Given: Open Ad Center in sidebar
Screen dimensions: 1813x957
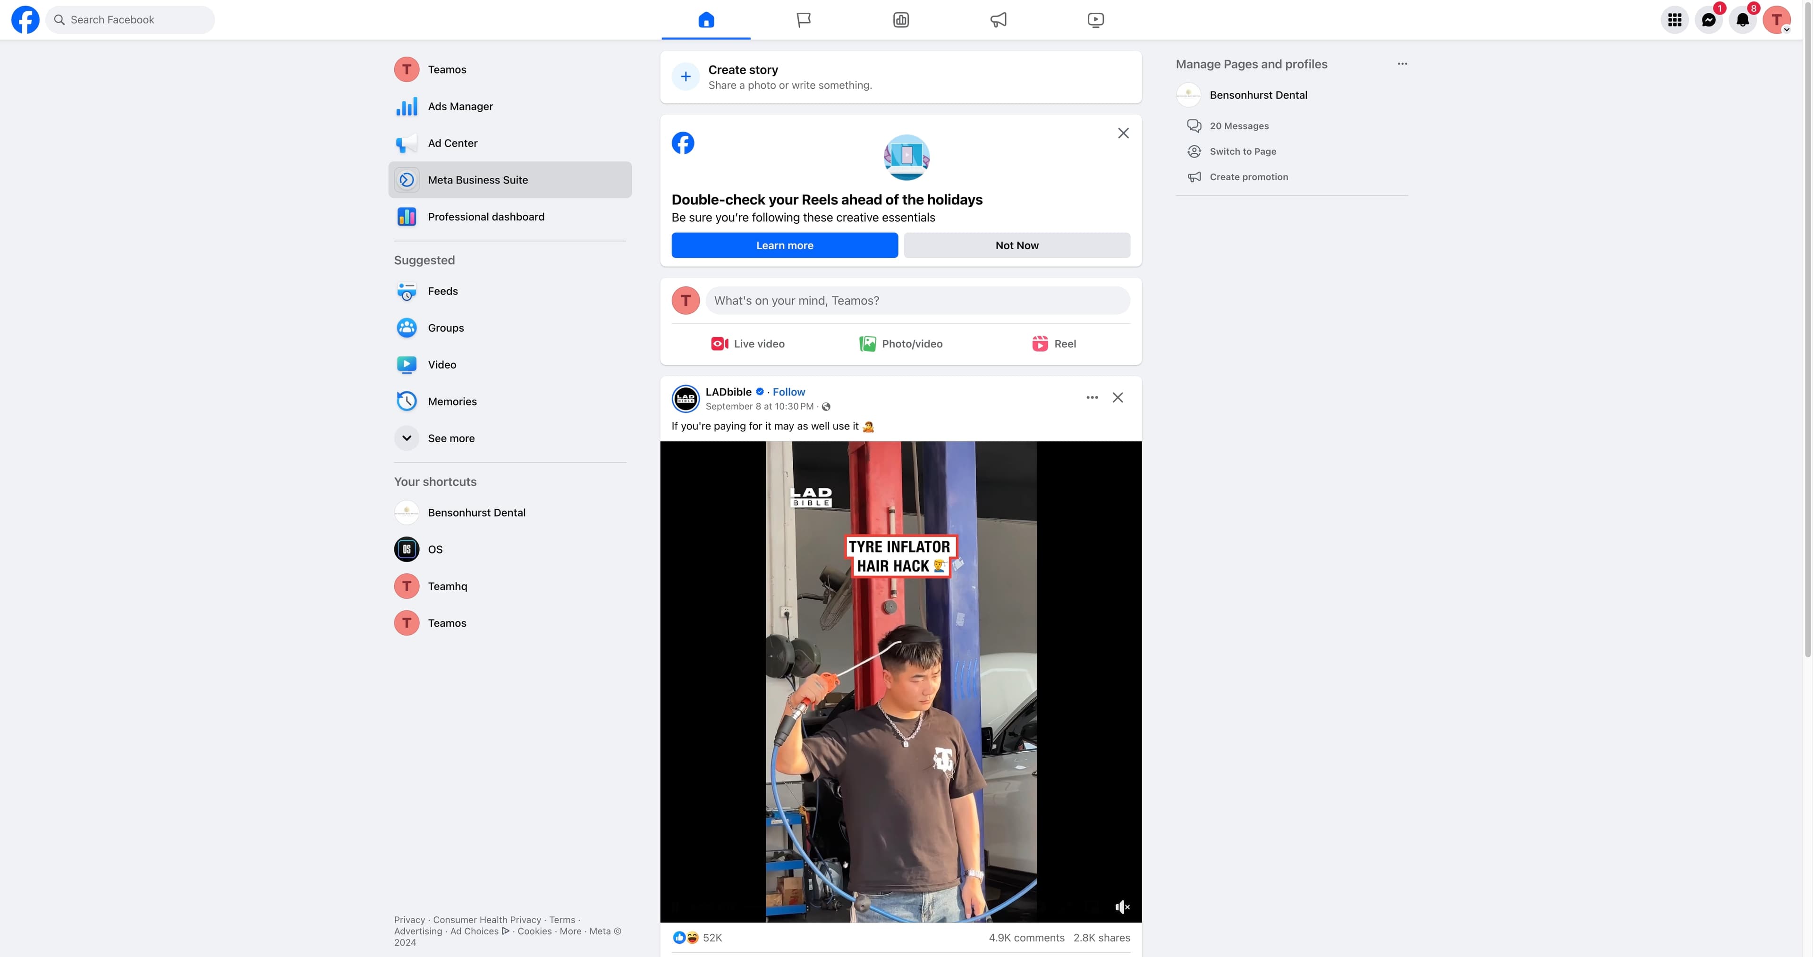Looking at the screenshot, I should coord(509,143).
